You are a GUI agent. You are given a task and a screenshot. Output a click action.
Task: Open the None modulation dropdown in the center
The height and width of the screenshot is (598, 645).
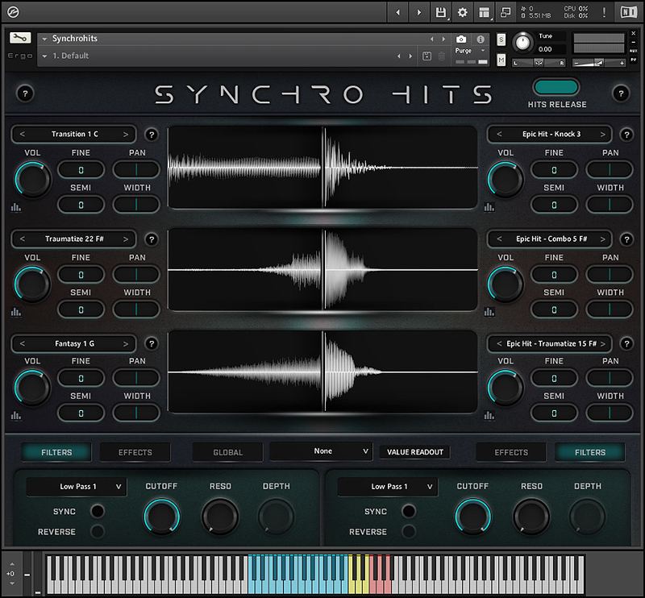pyautogui.click(x=321, y=451)
